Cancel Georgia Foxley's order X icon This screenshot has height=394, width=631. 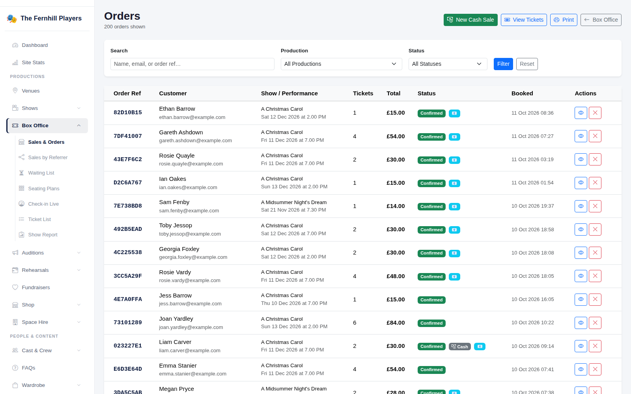(x=595, y=253)
